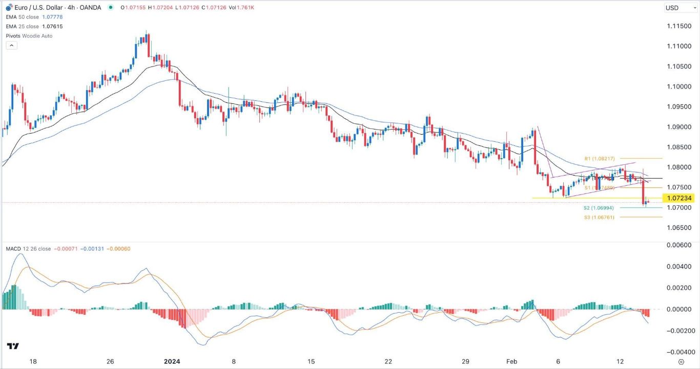Click the Euro/USD flag symbol icon

click(9, 8)
